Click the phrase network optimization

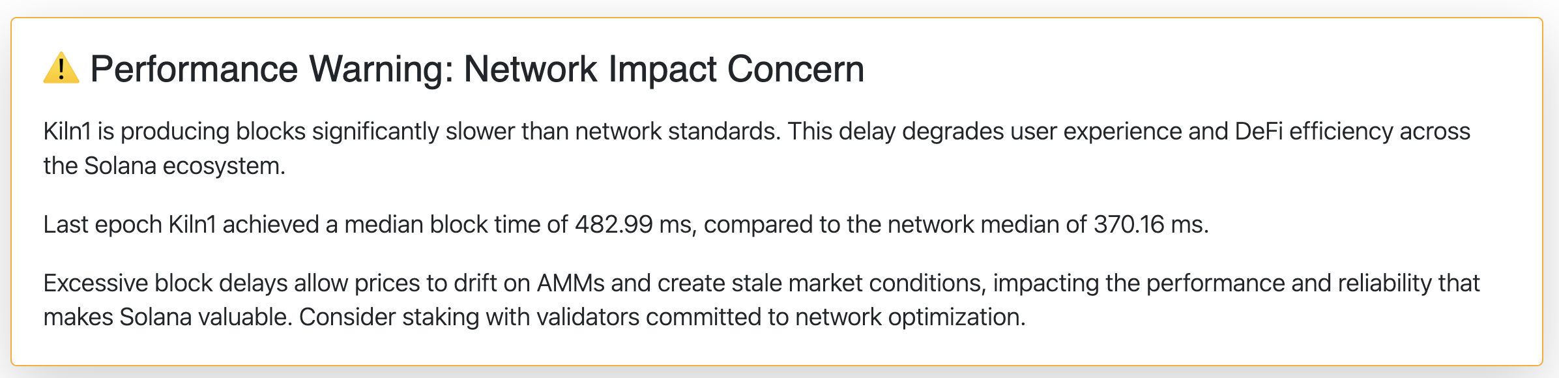[x=909, y=317]
